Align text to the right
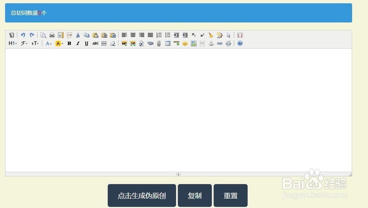This screenshot has width=368, height=208. 142,35
